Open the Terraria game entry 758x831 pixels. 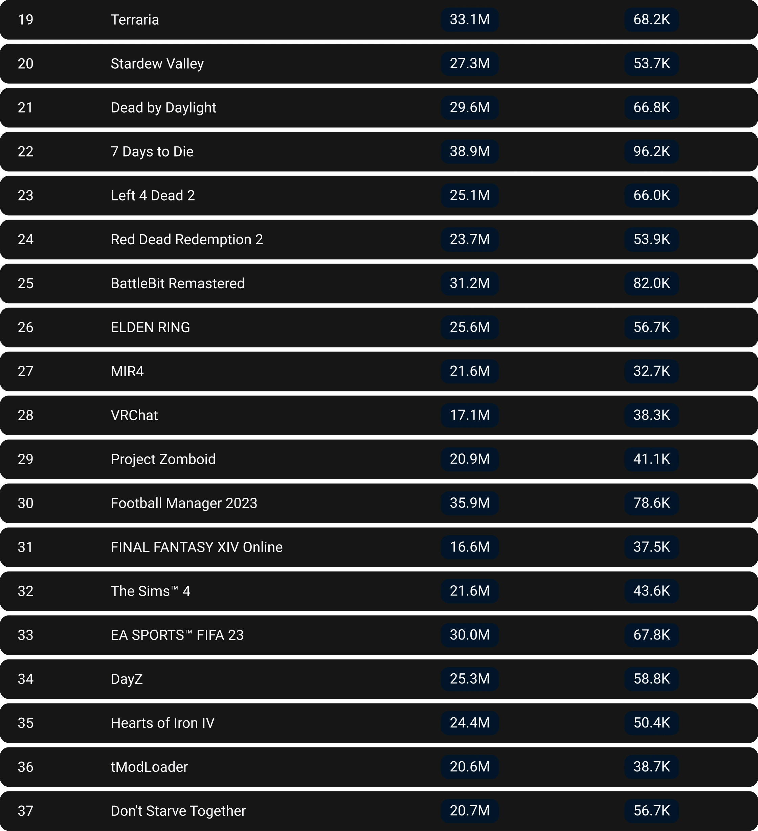point(135,20)
